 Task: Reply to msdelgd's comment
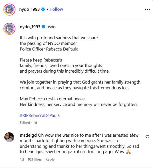[x=50, y=159]
